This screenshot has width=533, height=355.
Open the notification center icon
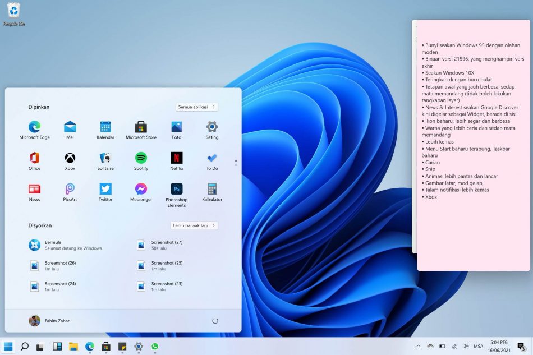click(x=521, y=347)
